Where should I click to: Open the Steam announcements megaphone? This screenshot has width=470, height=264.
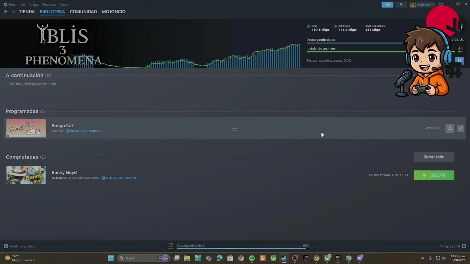tap(387, 5)
